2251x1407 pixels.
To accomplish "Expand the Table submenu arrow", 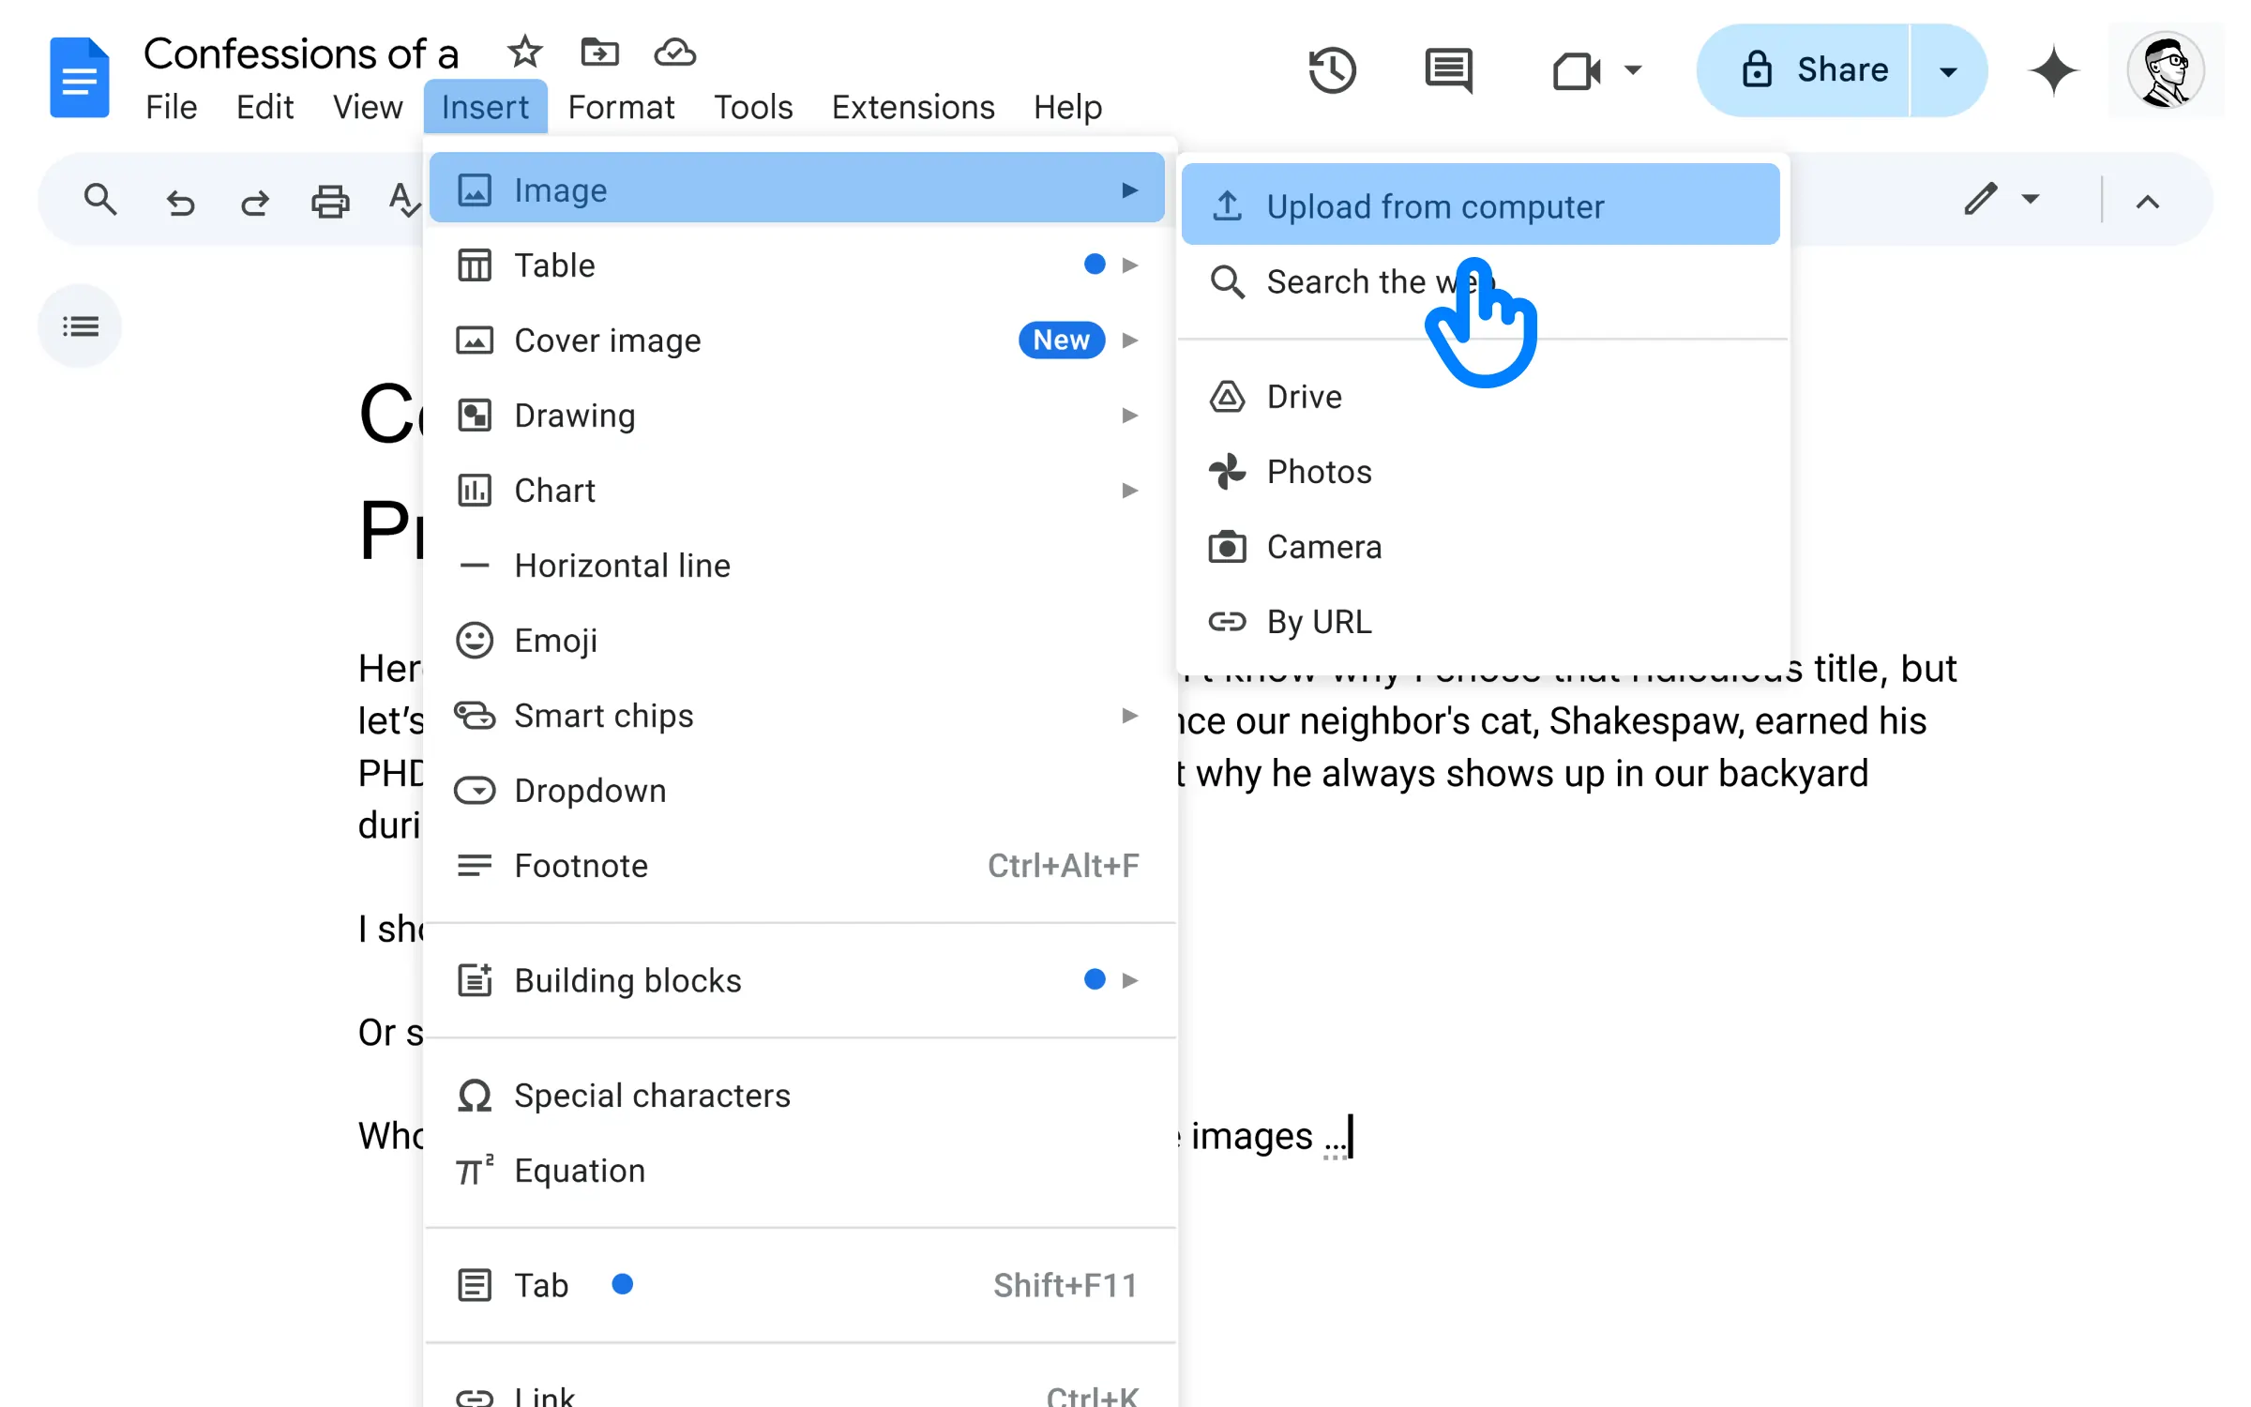I will click(x=1130, y=265).
